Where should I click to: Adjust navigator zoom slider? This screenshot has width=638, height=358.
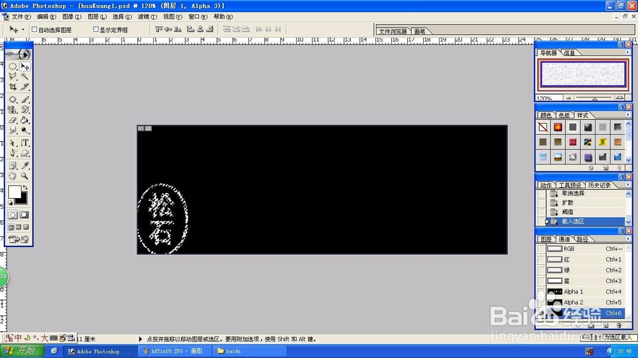point(595,98)
